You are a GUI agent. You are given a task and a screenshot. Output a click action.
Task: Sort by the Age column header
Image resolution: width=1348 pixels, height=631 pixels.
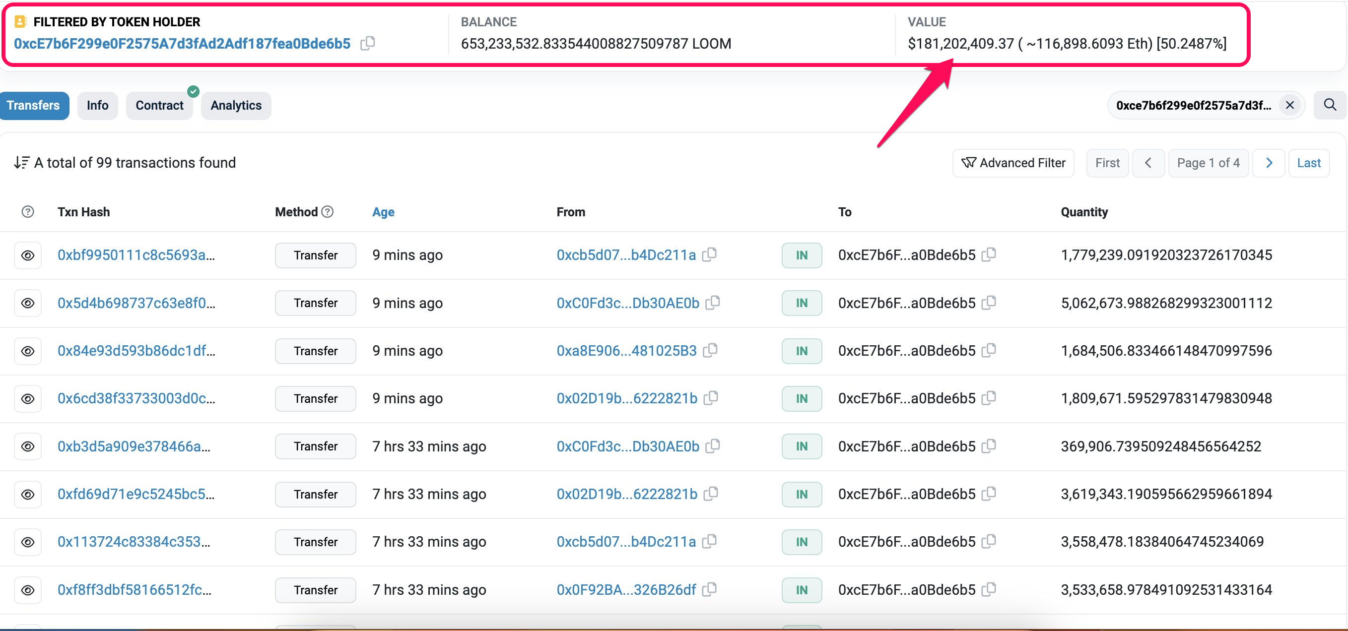383,212
